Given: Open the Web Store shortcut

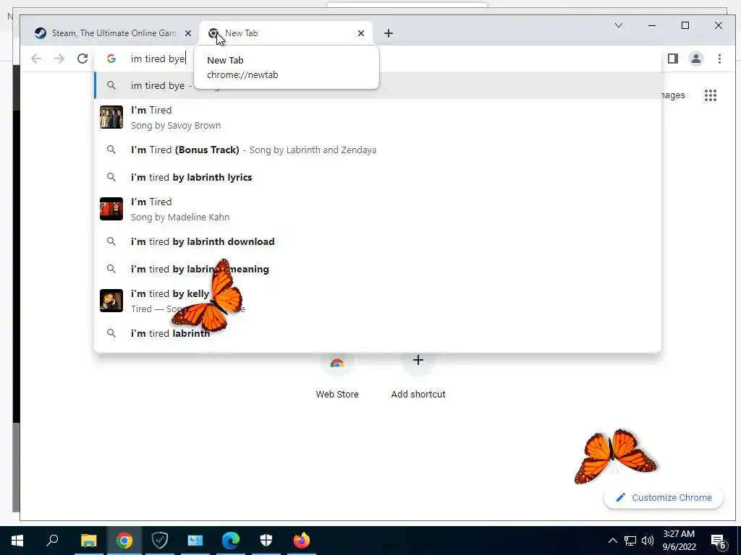Looking at the screenshot, I should pos(337,377).
